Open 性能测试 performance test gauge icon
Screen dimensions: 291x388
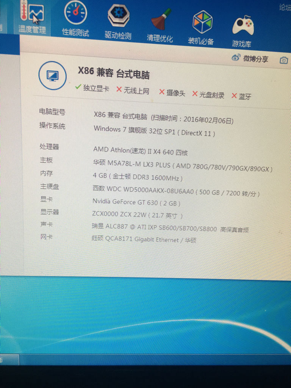click(x=76, y=13)
